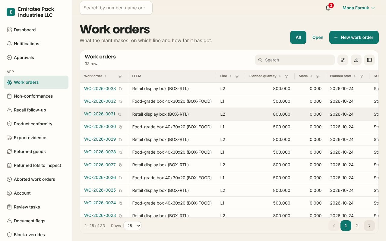Create a New work order
Image resolution: width=386 pixels, height=241 pixels.
click(354, 37)
